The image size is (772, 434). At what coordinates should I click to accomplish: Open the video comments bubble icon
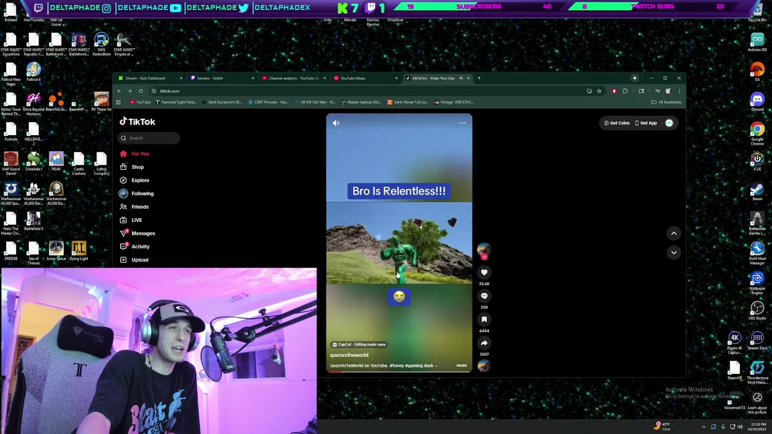484,296
